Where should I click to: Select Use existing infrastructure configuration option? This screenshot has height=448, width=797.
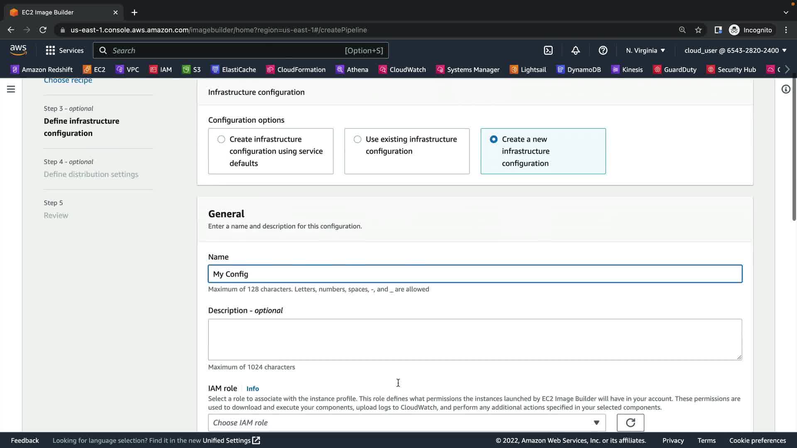tap(357, 139)
